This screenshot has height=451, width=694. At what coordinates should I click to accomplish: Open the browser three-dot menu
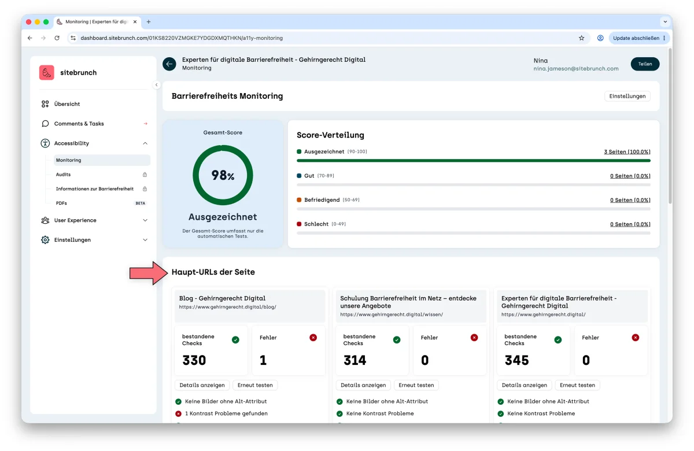[665, 38]
